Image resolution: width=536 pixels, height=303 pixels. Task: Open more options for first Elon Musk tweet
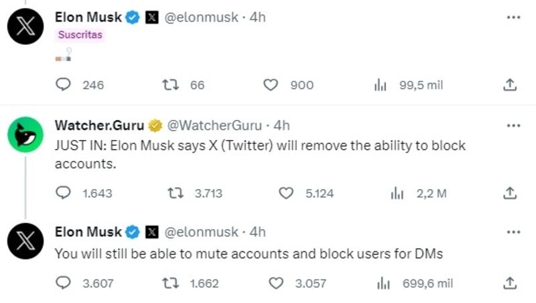(x=513, y=17)
